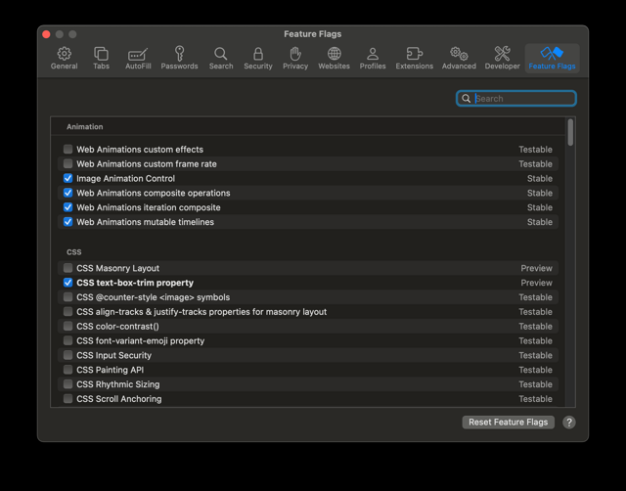This screenshot has height=491, width=626.
Task: Open the Advanced settings pane
Action: [459, 59]
